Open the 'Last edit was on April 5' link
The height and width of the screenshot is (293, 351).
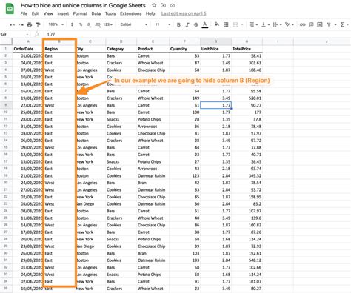coord(184,13)
